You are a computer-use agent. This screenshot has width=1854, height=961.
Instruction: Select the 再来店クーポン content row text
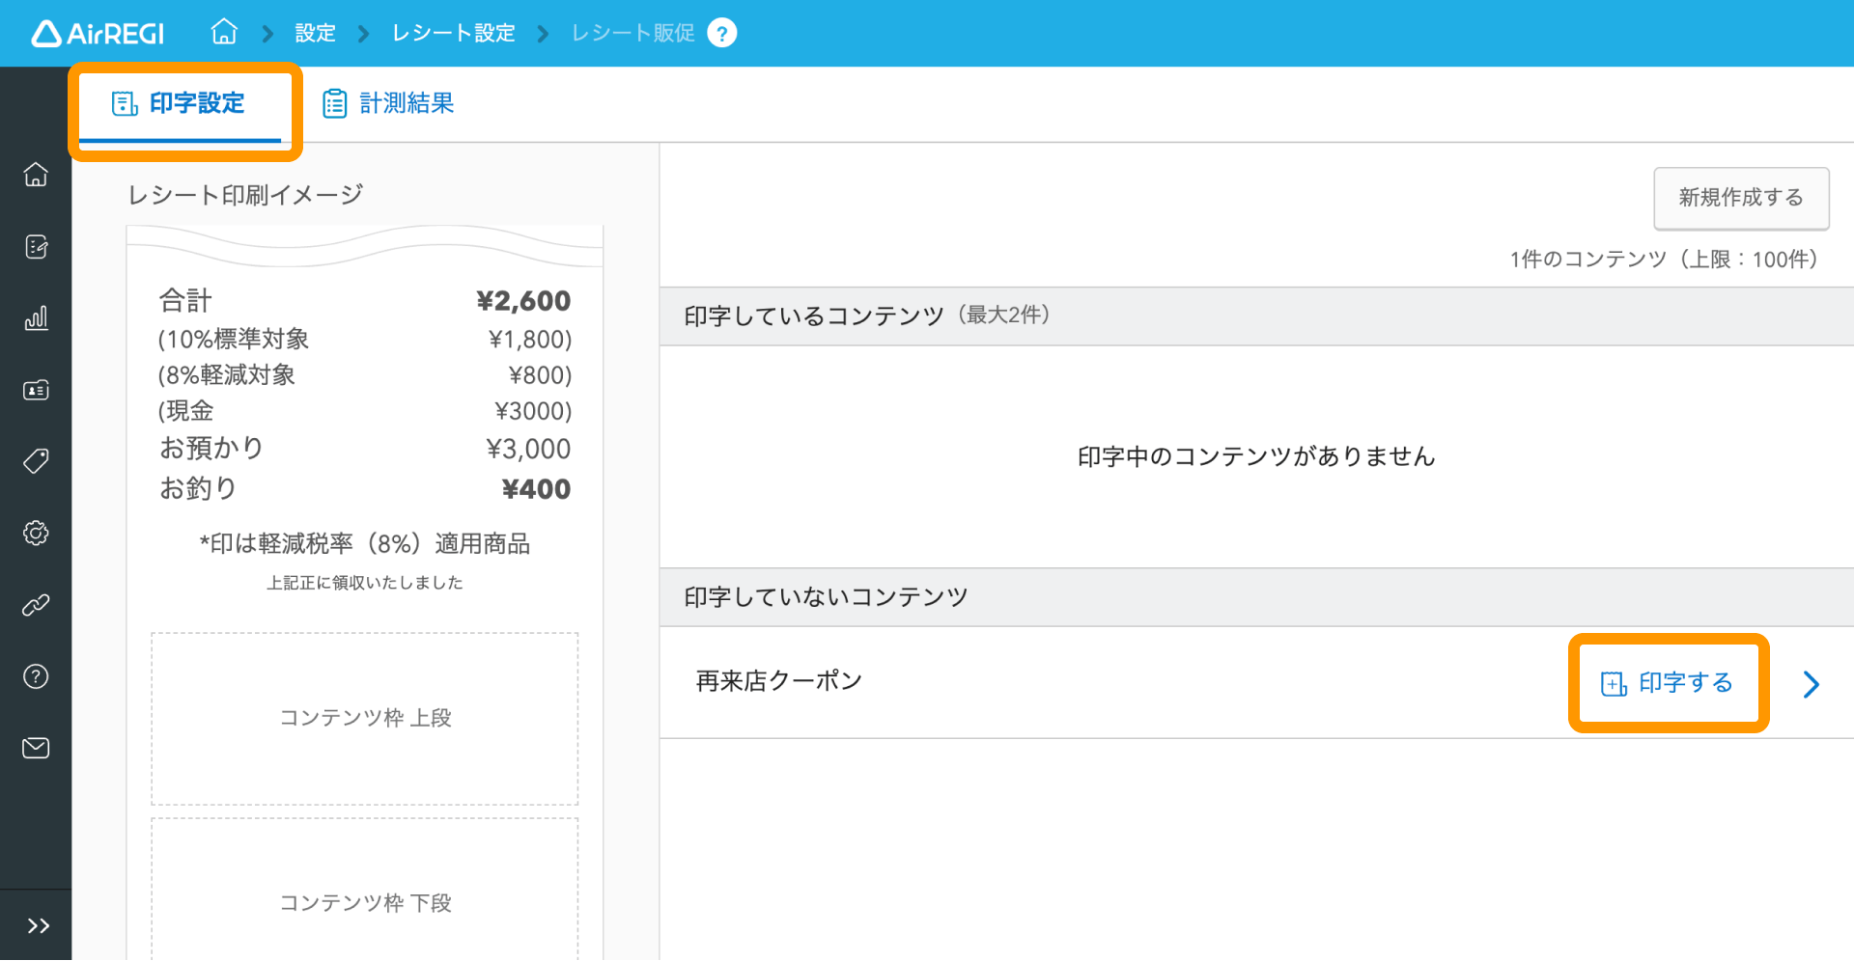[778, 681]
